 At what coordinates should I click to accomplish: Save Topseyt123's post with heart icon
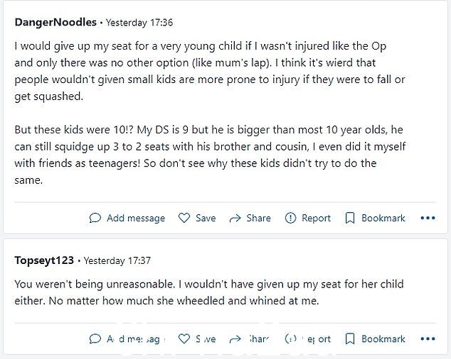(x=184, y=338)
